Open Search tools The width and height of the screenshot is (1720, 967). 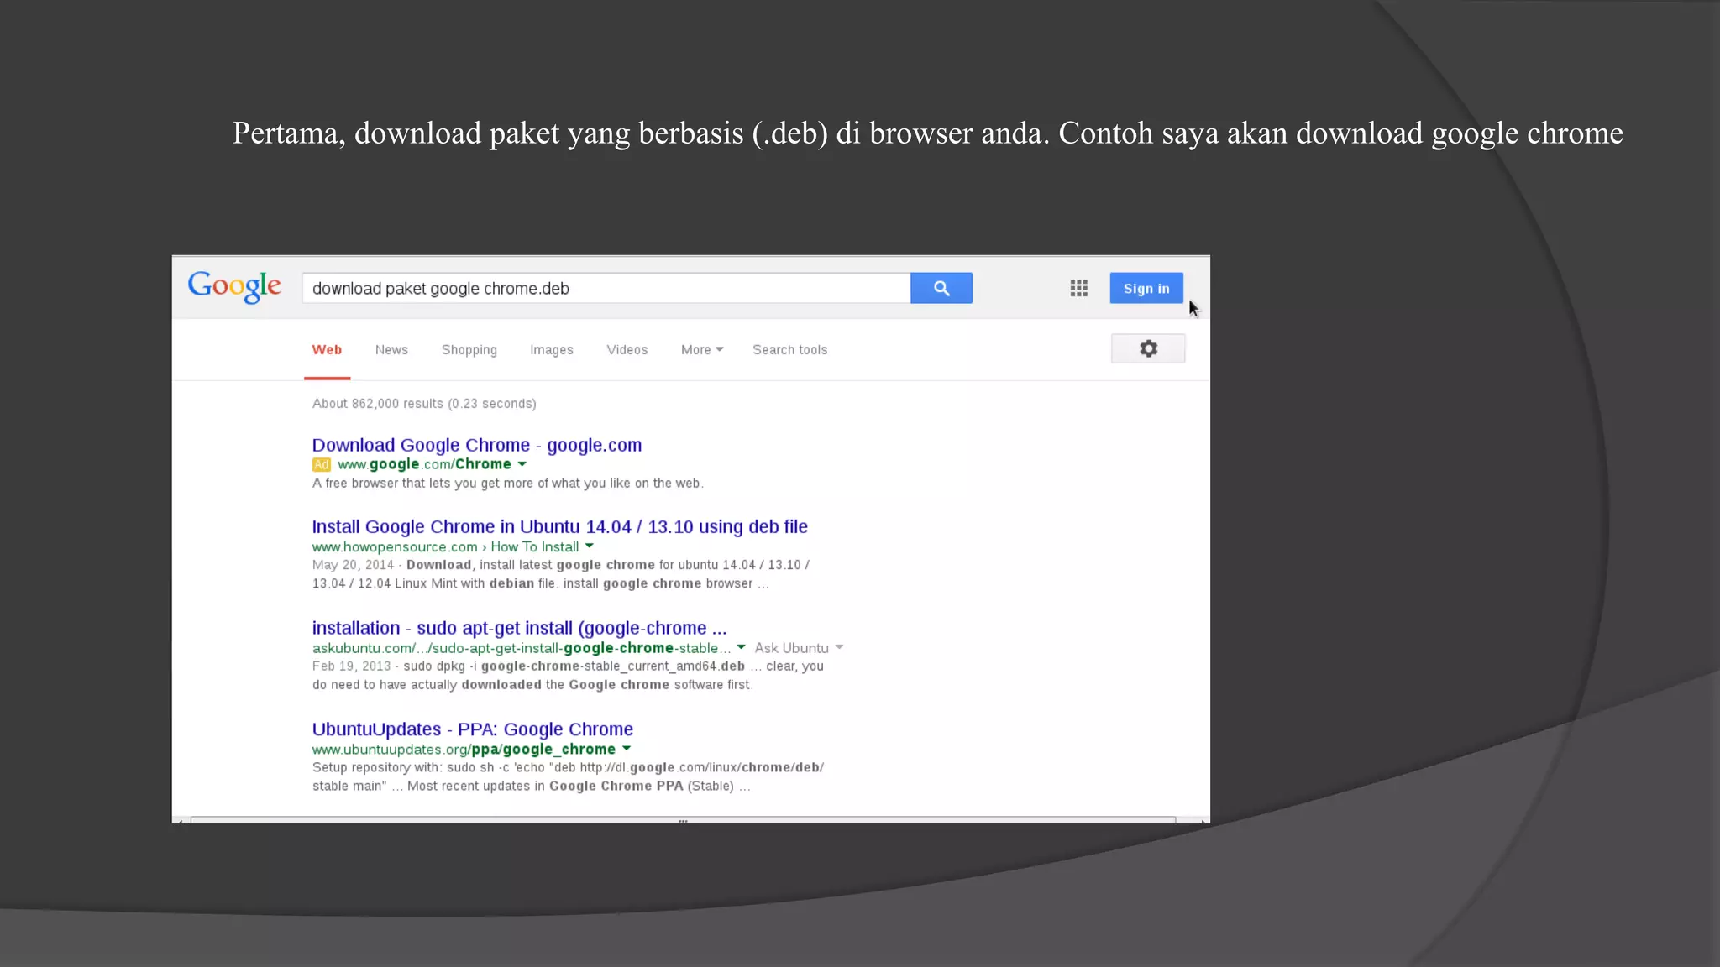pyautogui.click(x=789, y=350)
